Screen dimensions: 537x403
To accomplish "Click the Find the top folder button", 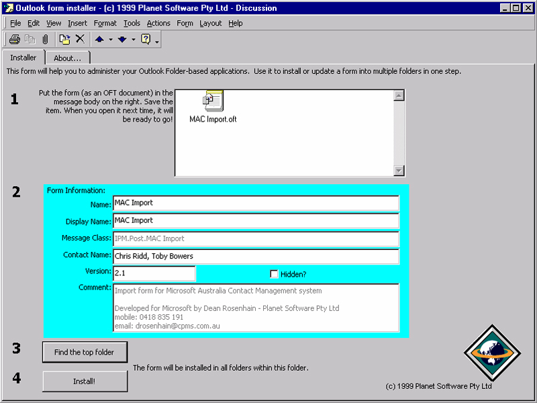I will [85, 352].
